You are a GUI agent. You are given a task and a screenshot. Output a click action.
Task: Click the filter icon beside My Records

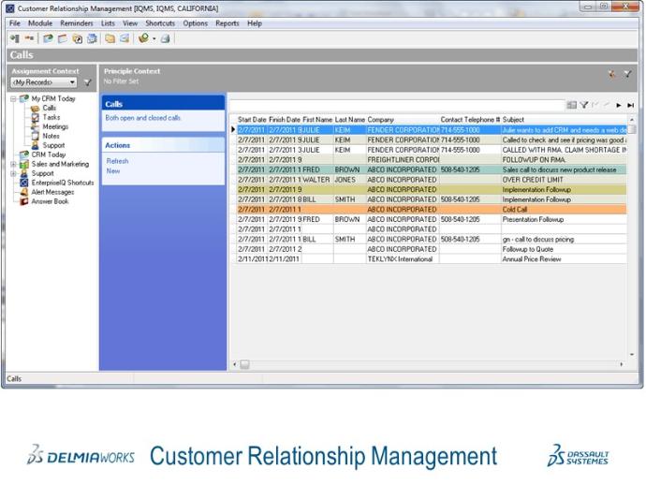click(x=87, y=82)
